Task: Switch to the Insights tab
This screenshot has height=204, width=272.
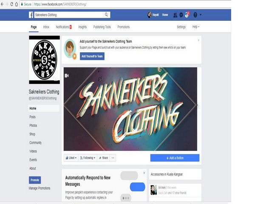Action: click(x=82, y=27)
